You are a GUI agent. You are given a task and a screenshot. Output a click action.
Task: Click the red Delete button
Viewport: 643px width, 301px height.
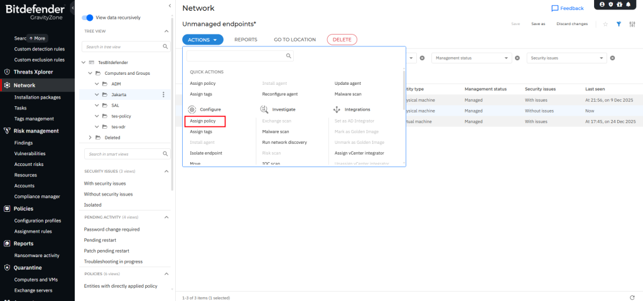[x=342, y=39]
